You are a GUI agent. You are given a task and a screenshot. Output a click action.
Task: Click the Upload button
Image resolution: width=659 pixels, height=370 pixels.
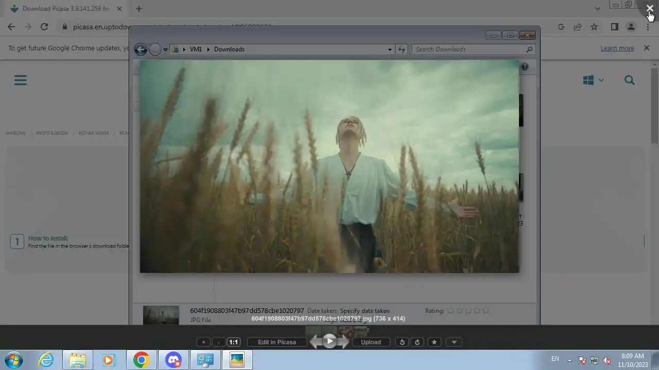(x=371, y=342)
